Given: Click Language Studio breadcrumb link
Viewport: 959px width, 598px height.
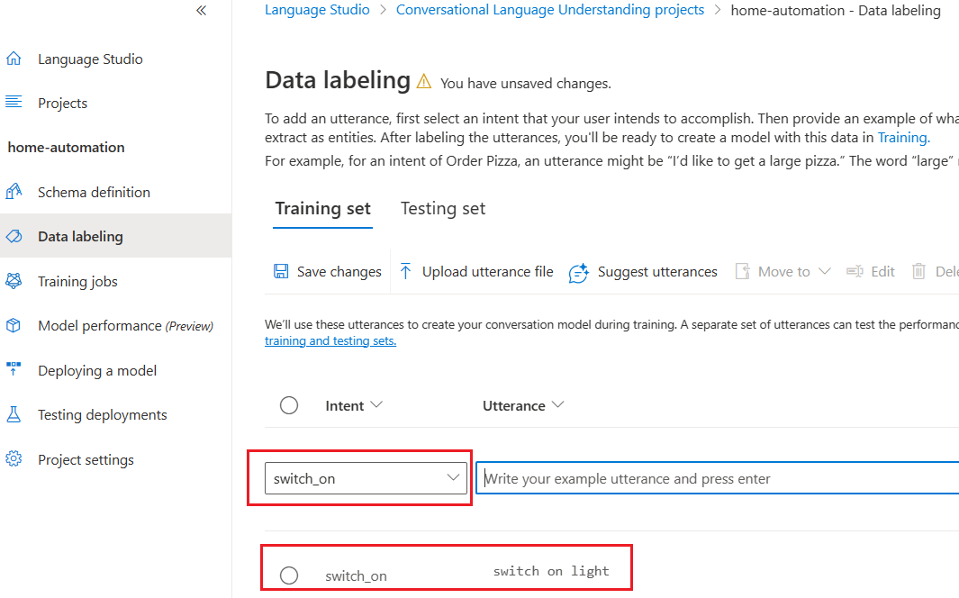Looking at the screenshot, I should (x=317, y=10).
